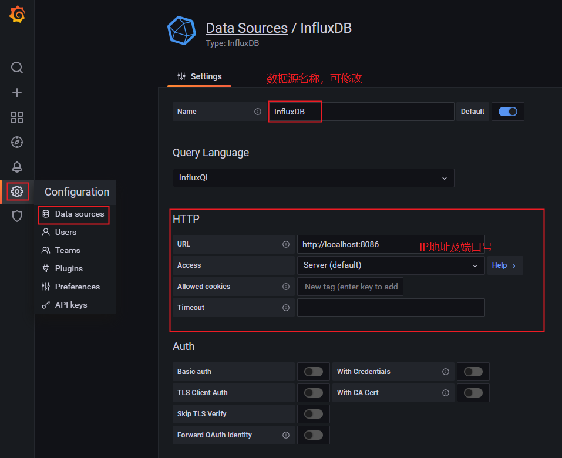Enable the With CA Cert switch

pos(473,393)
